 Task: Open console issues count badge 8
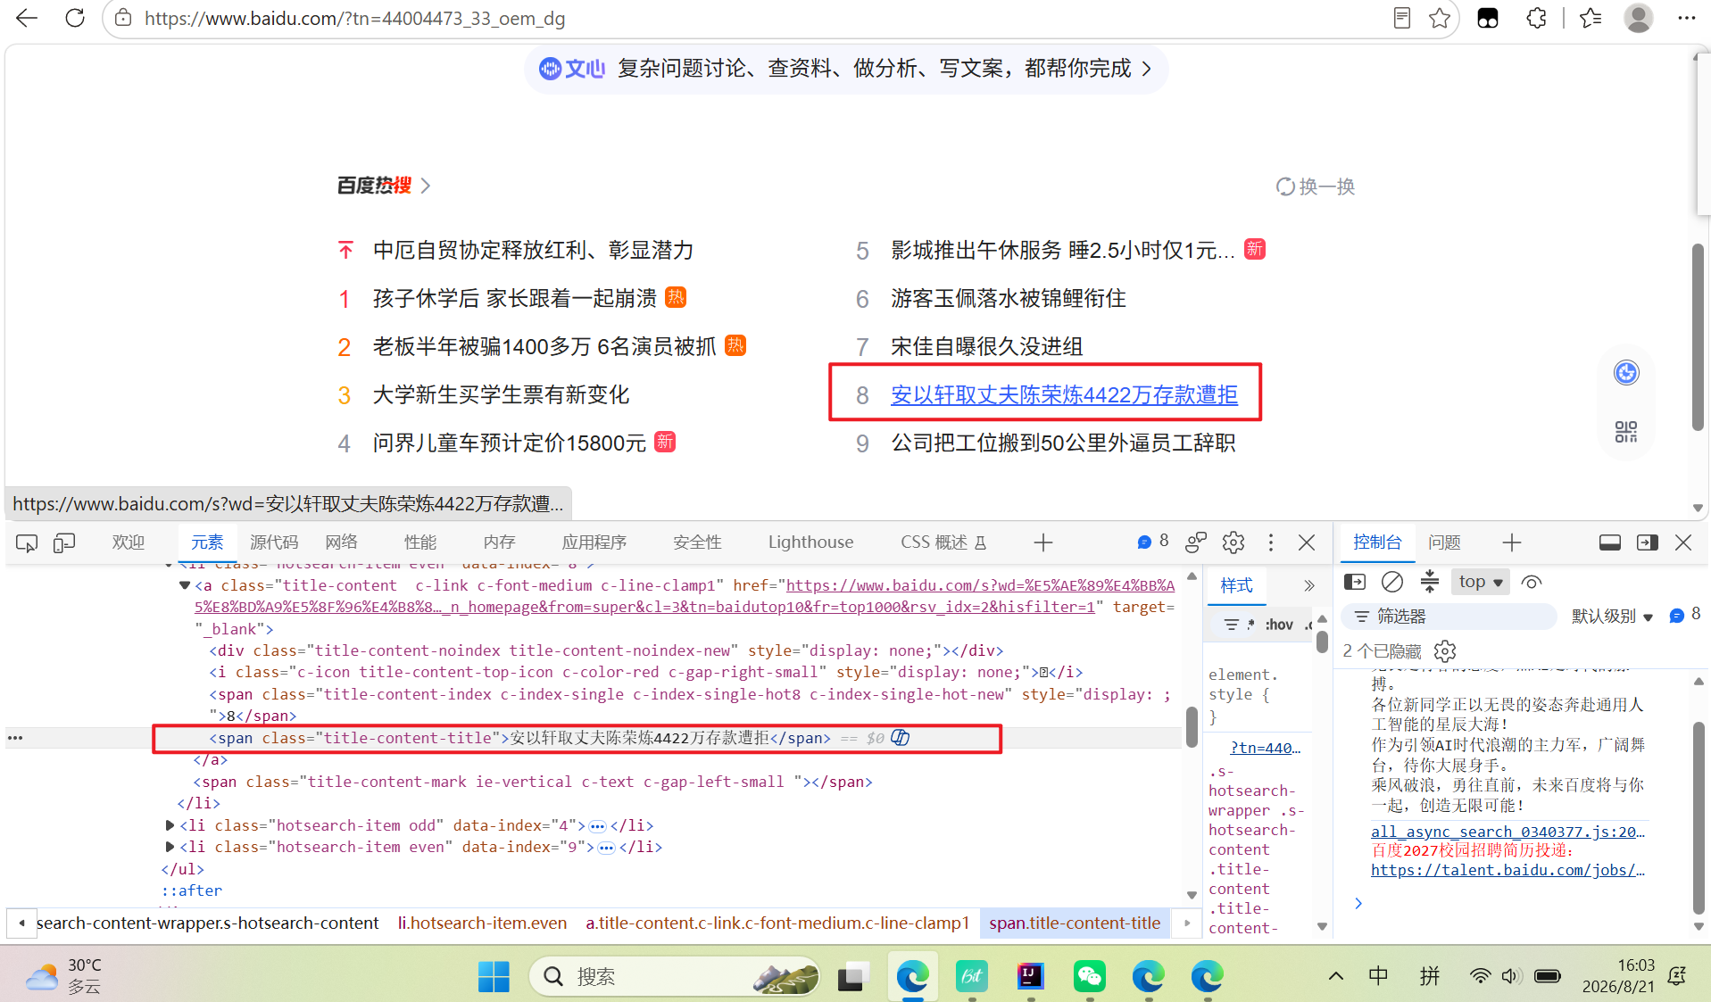1685,615
